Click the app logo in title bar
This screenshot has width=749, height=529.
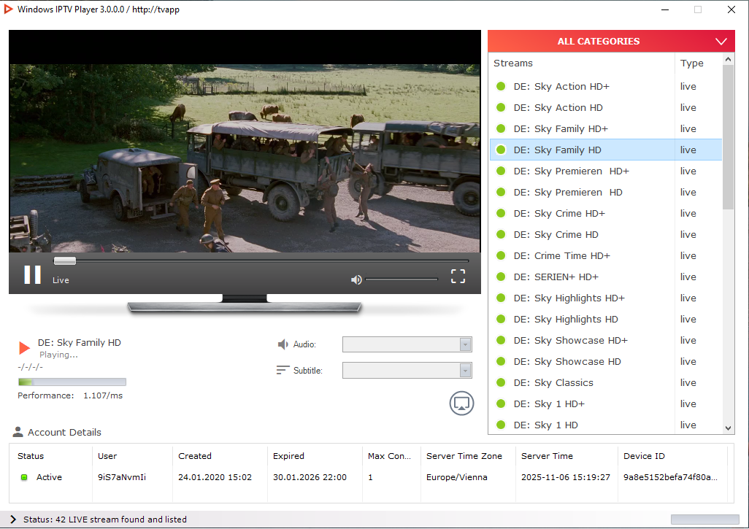pos(9,9)
